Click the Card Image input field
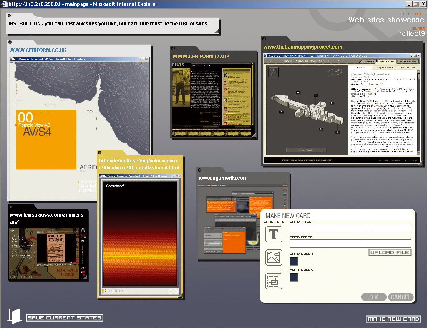This screenshot has height=329, width=428. click(x=350, y=244)
